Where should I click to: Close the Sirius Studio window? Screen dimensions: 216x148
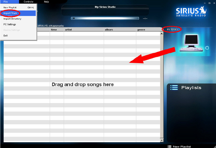pyautogui.click(x=214, y=3)
